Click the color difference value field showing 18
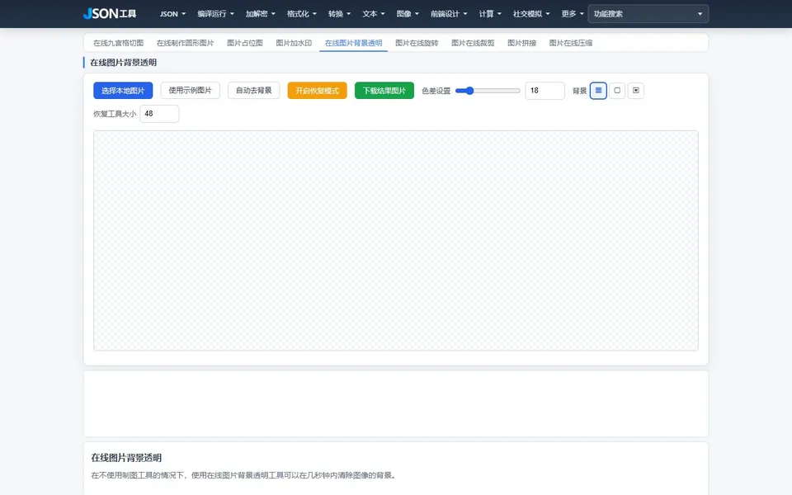Screen dimensions: 792x495 point(545,91)
